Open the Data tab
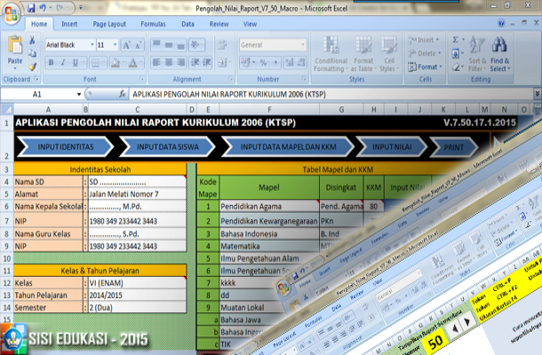The image size is (542, 355). pos(187,24)
